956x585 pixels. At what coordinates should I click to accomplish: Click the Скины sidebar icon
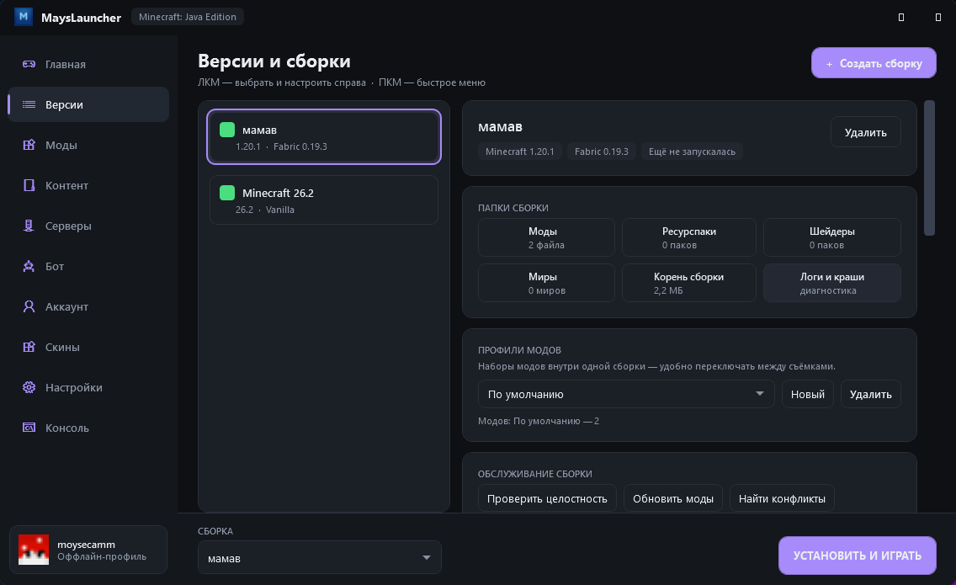29,347
